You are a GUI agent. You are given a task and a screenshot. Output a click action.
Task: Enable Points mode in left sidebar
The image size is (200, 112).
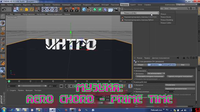[x=3, y=39]
